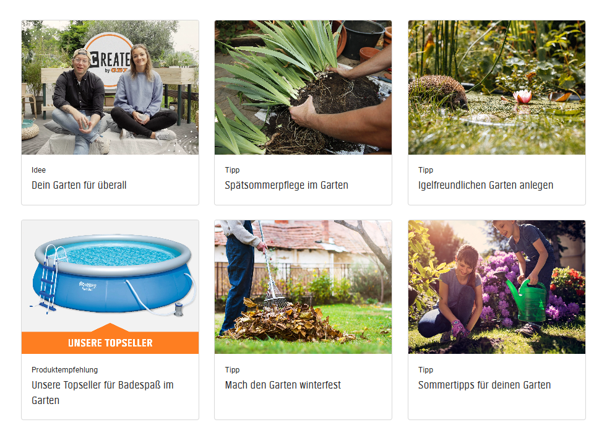Image resolution: width=594 pixels, height=430 pixels.
Task: Click the blue inflatable pool image
Action: (x=110, y=276)
